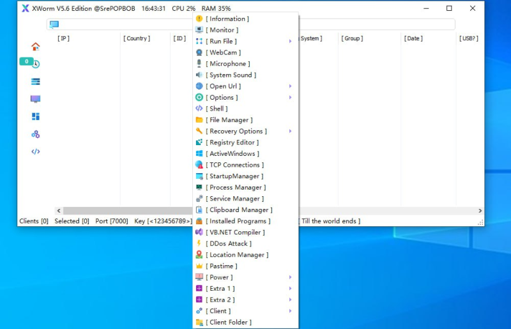Screen dimensions: 511x329
Task: Click the Date column header
Action: [x=413, y=38]
